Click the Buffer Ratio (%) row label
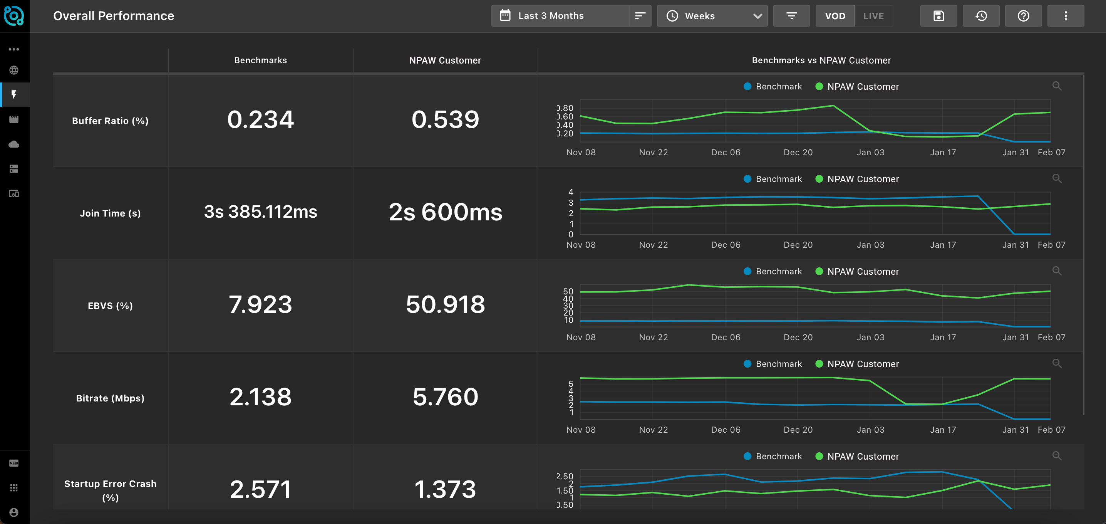The image size is (1106, 524). [x=111, y=121]
